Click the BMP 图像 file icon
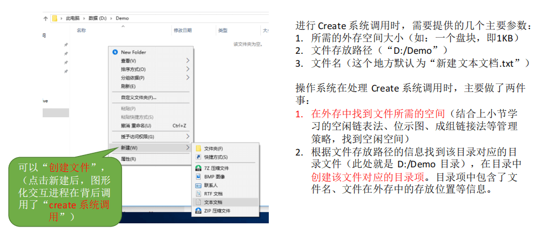Screen dimensions: 557x233 [x=198, y=176]
